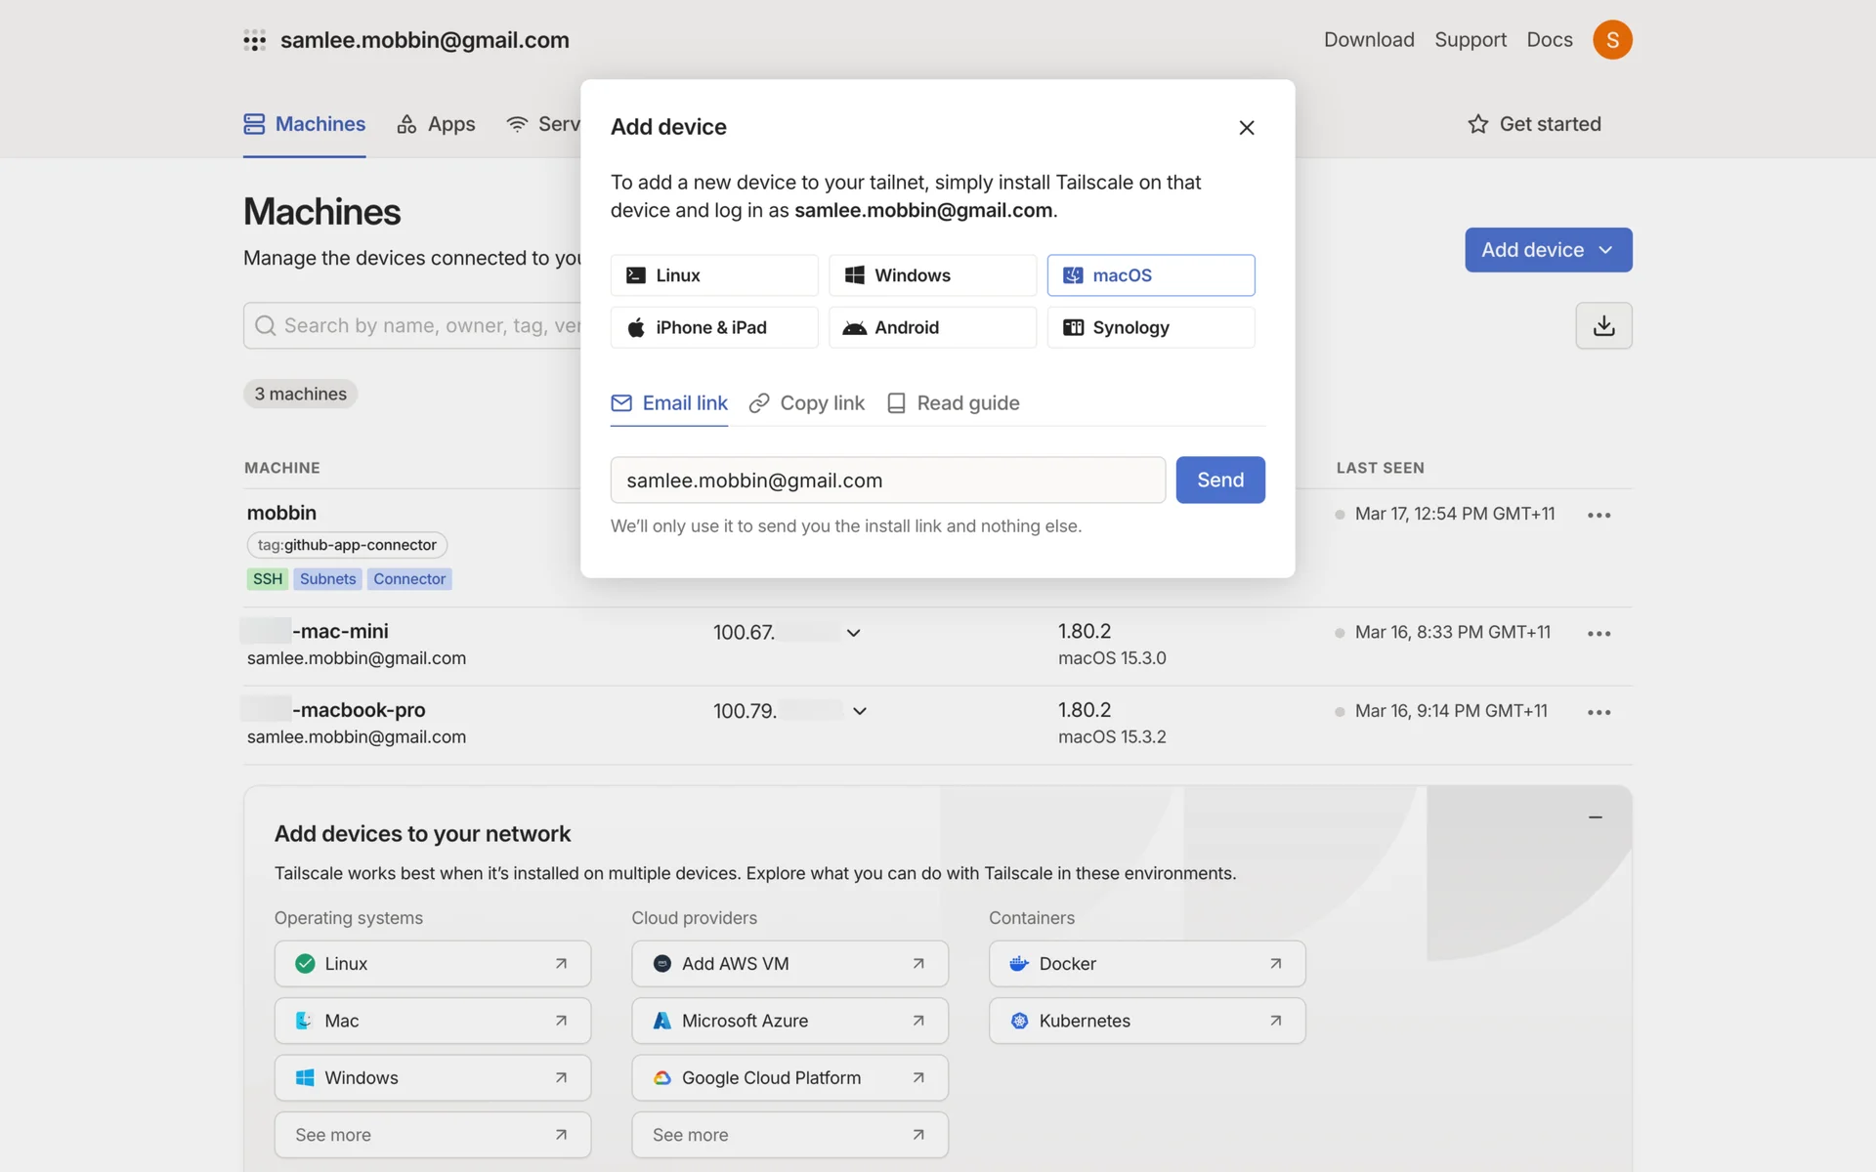
Task: Switch to the Read guide tab
Action: [x=953, y=403]
